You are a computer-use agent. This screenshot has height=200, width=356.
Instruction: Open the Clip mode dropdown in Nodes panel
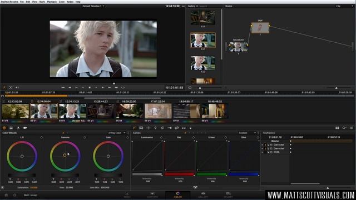344,6
